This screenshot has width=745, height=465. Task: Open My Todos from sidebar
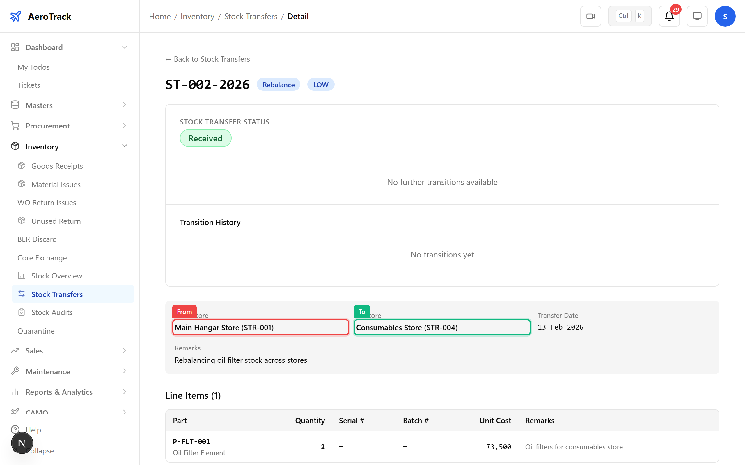[33, 67]
